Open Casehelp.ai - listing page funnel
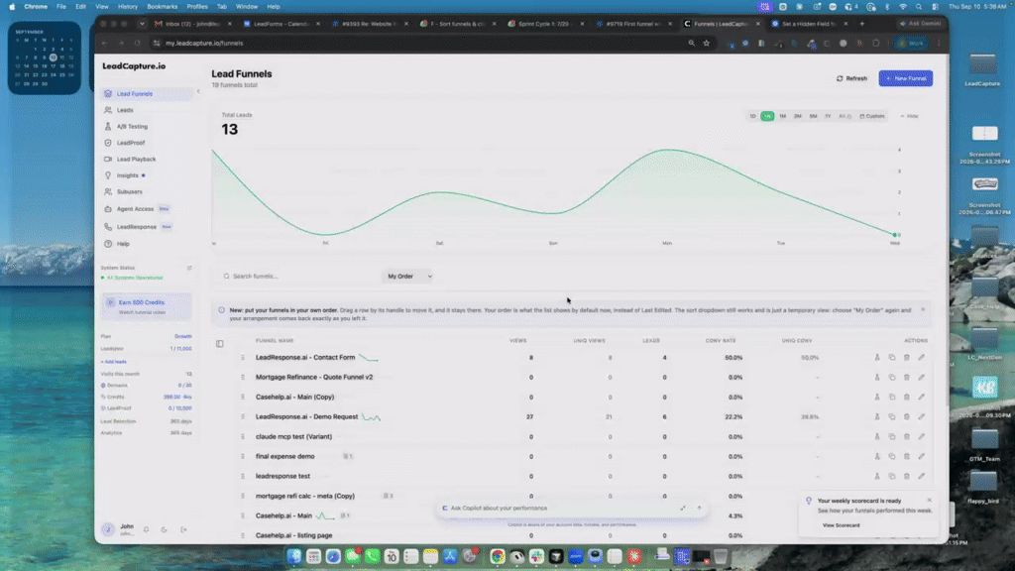This screenshot has width=1015, height=571. (x=293, y=536)
